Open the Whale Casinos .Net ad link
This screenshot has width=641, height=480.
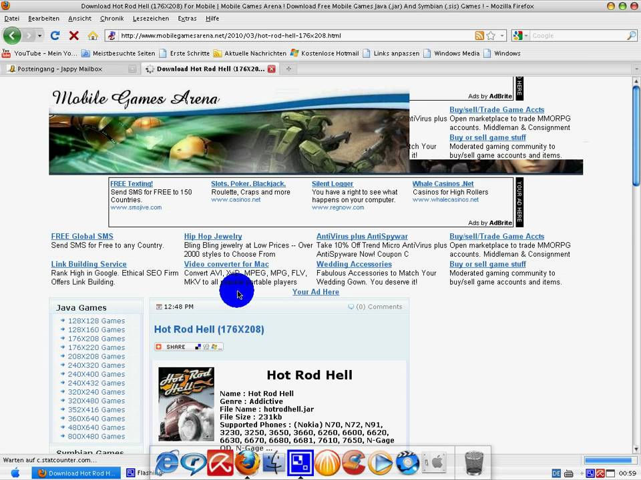click(443, 184)
